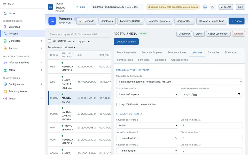Expand the Conceptos sidebar submenu chevron
This screenshot has height=155, width=248.
pos(42,41)
